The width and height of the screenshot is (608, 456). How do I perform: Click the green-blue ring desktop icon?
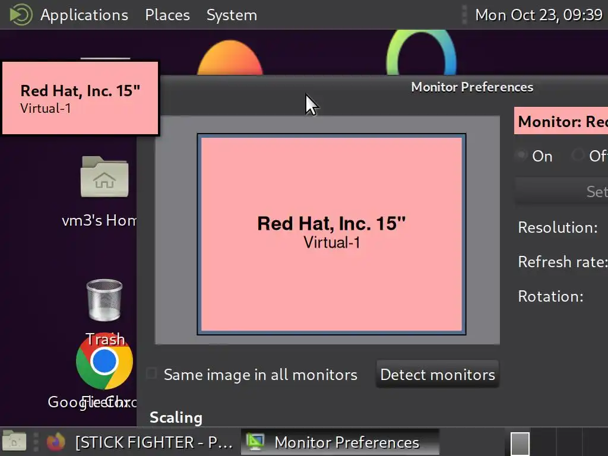tap(422, 53)
